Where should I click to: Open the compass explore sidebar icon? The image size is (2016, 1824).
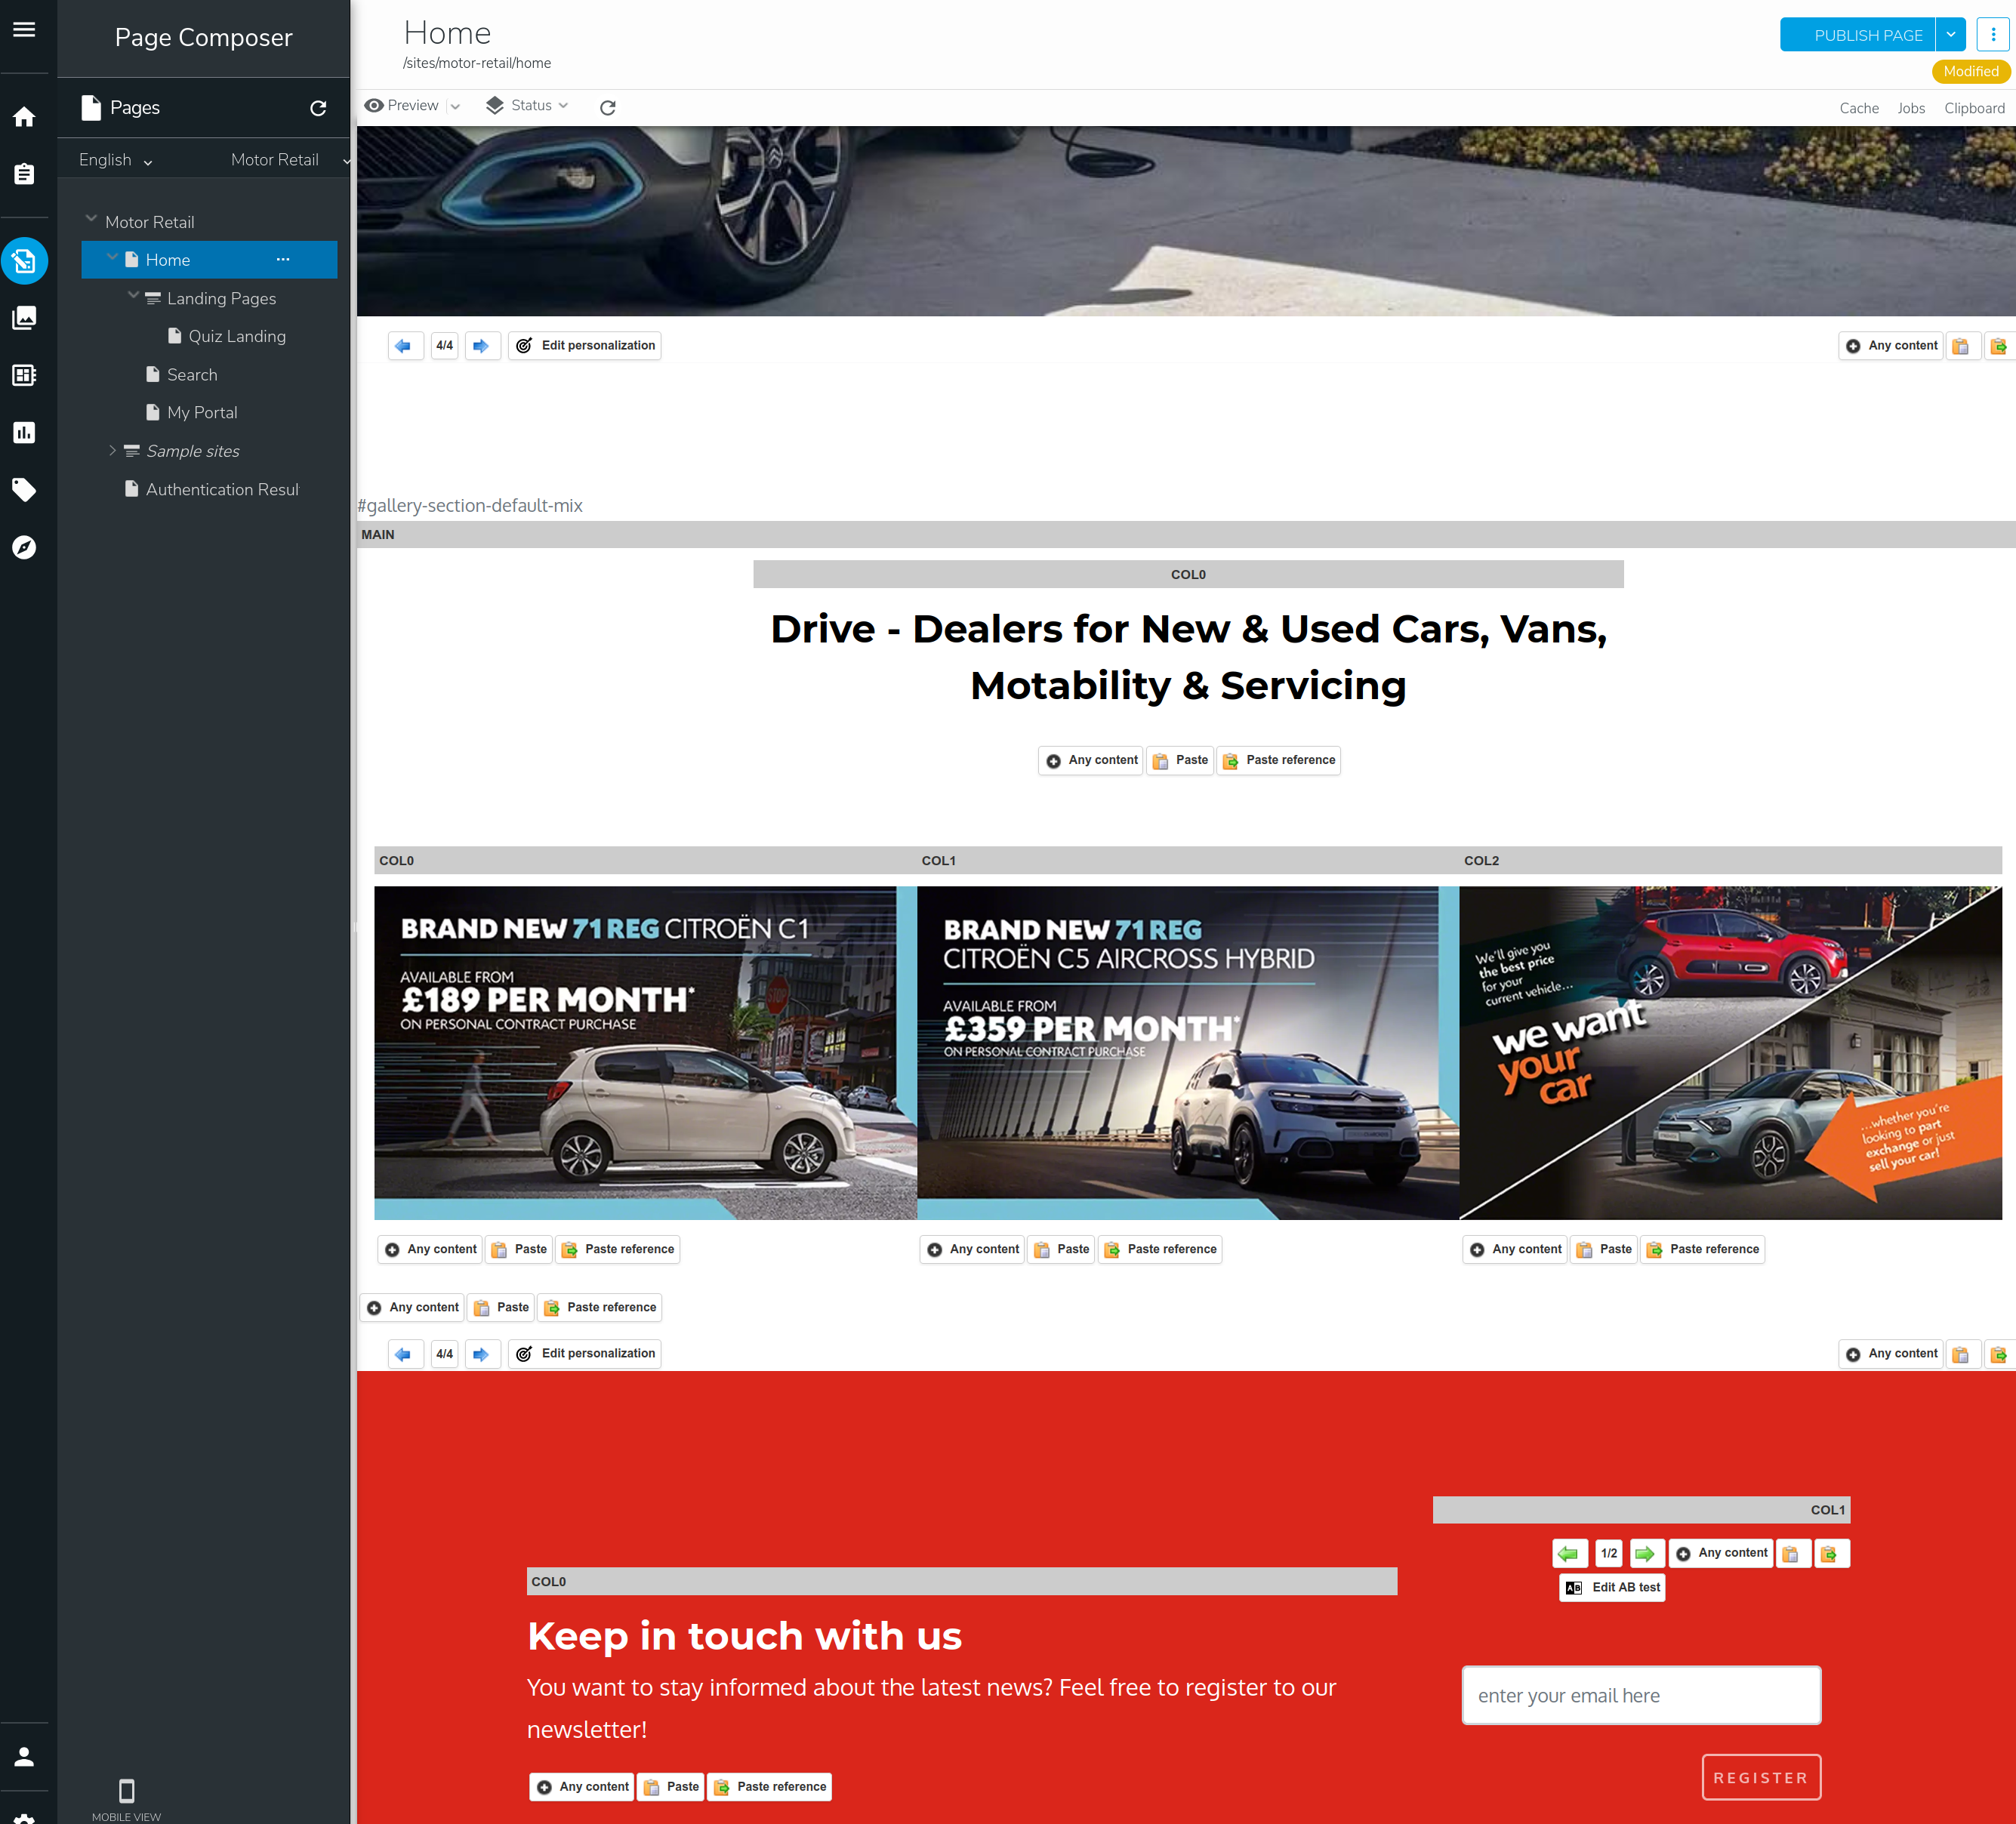pyautogui.click(x=24, y=547)
